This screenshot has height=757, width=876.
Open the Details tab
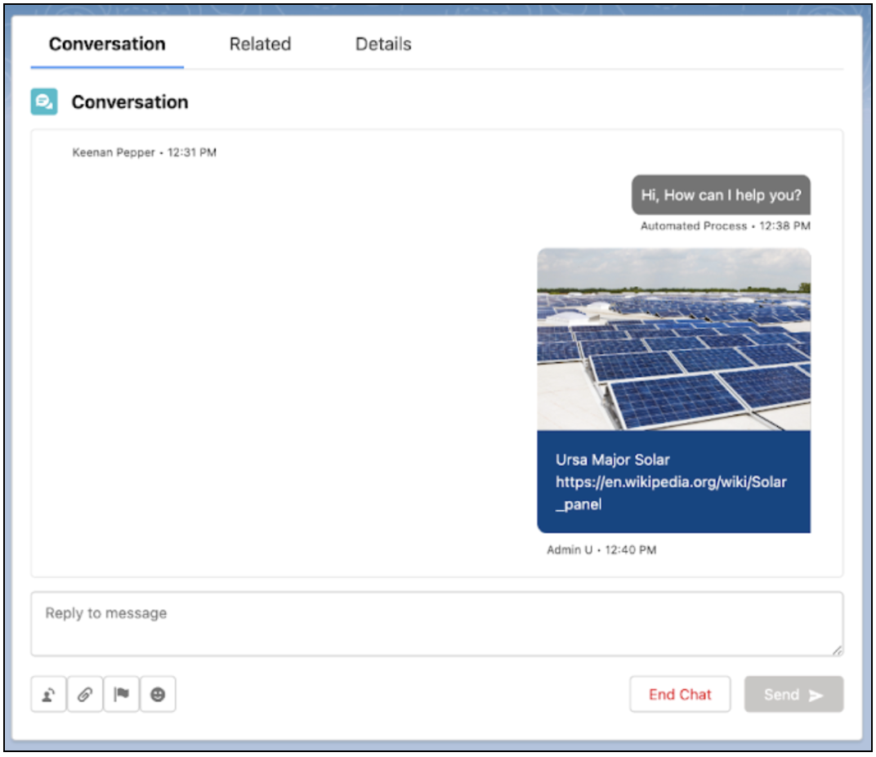[x=382, y=44]
